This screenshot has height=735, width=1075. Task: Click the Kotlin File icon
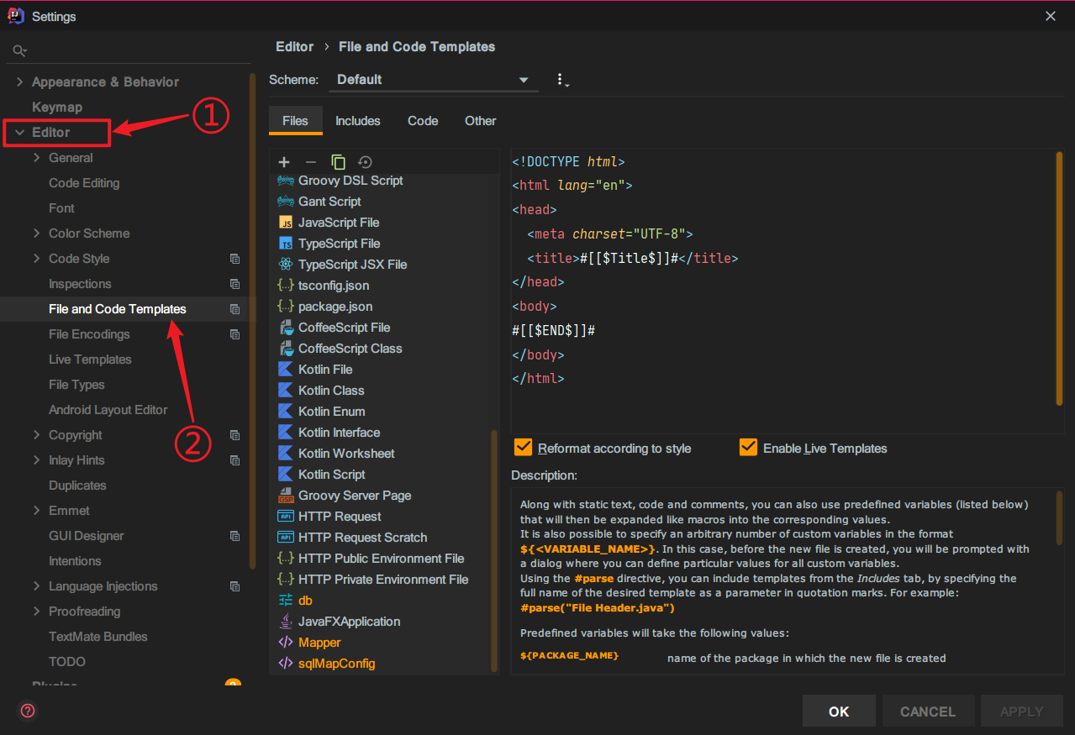coord(285,370)
